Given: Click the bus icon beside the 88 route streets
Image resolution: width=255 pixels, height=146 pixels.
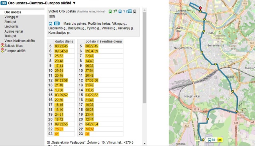Looking at the screenshot, I should (51, 23).
